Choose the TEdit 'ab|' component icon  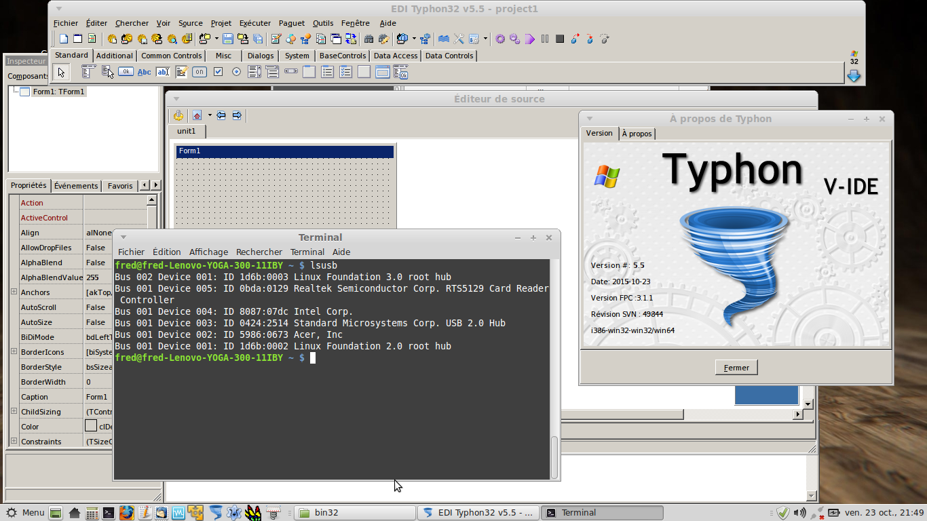163,72
